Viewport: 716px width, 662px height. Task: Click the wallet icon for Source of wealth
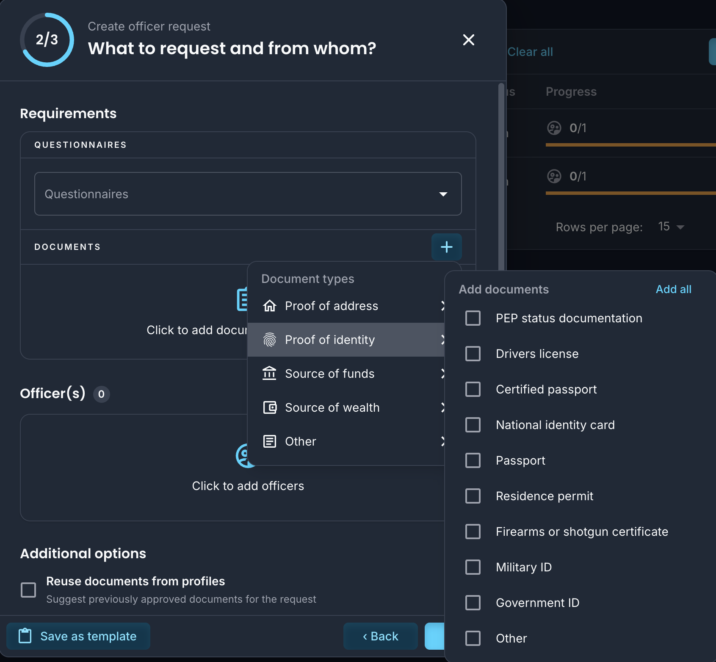point(270,407)
